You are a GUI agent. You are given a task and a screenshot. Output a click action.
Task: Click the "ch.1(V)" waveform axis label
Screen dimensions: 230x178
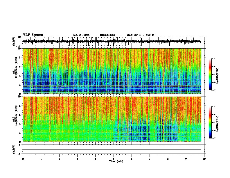point(14,41)
